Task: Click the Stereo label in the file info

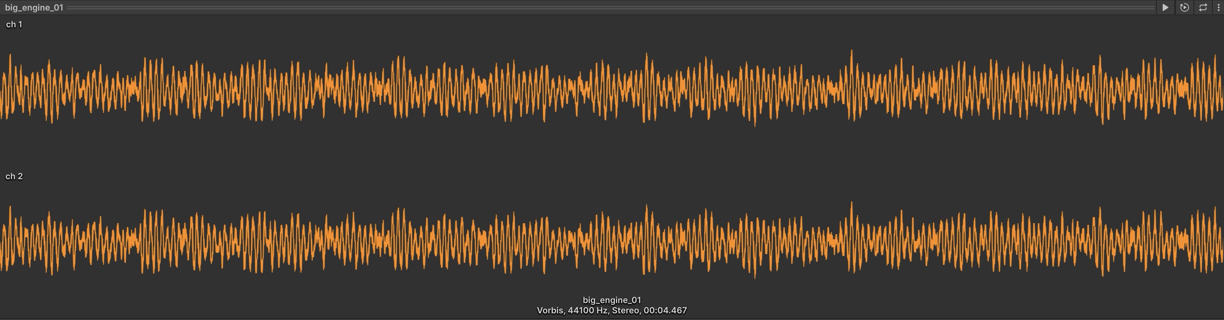Action: [625, 310]
